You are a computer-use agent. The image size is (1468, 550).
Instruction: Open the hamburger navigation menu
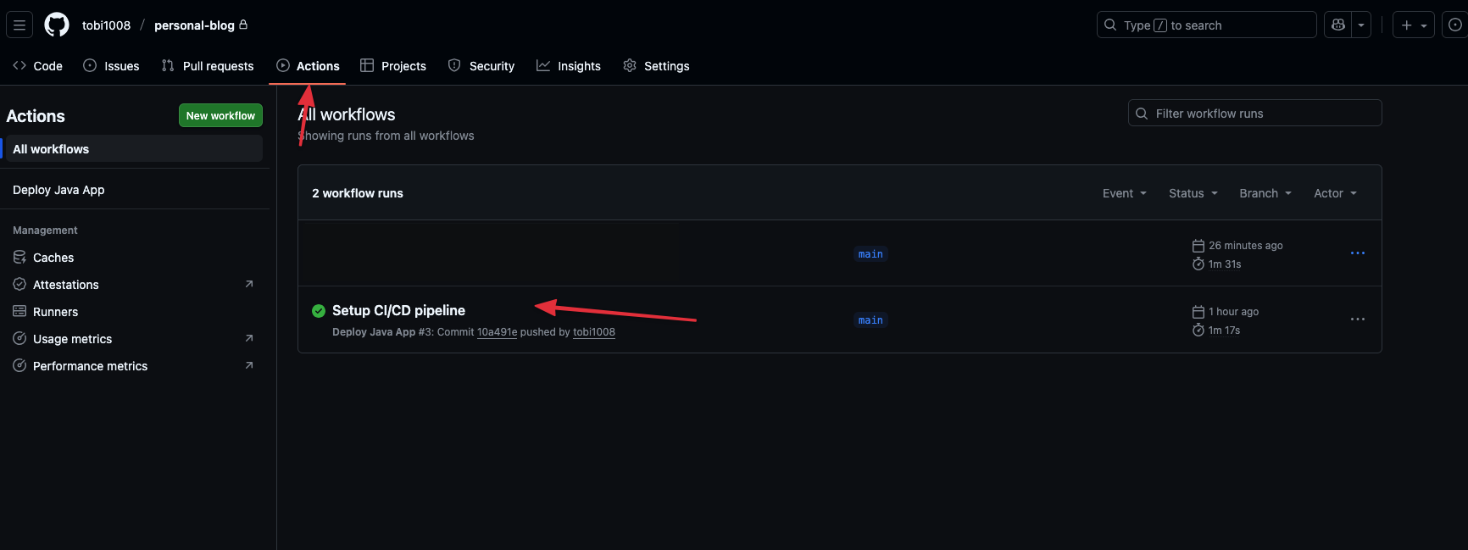pyautogui.click(x=19, y=25)
